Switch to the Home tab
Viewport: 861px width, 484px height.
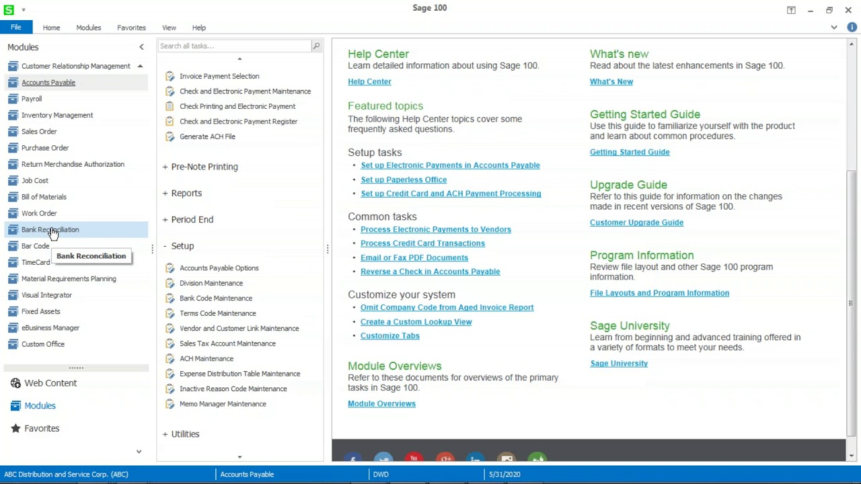click(x=51, y=28)
